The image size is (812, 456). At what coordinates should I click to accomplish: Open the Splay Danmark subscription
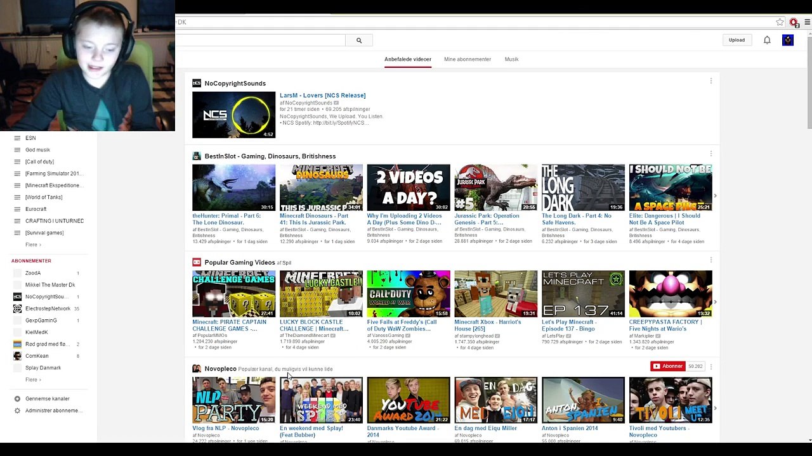pos(43,368)
